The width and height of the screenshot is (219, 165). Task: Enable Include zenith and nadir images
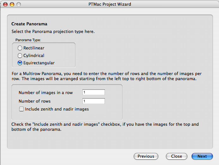click(21, 109)
